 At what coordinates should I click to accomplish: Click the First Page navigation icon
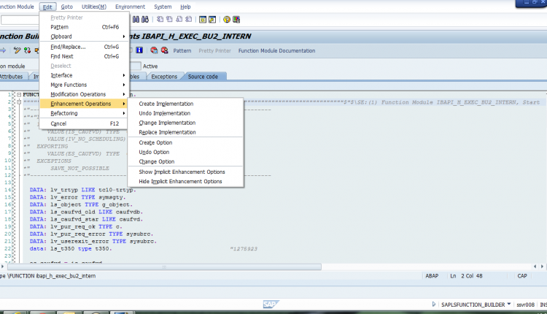(160, 20)
